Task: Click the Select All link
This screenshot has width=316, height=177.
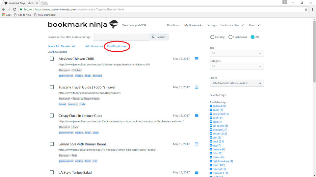Action: pyautogui.click(x=53, y=46)
